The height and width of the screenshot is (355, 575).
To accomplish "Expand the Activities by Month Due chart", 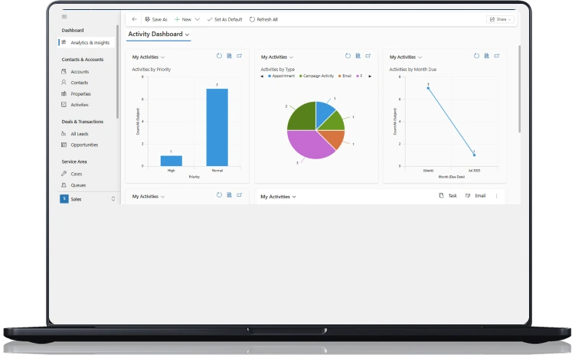I will (496, 56).
